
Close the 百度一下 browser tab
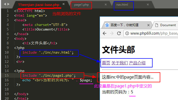click(148, 25)
